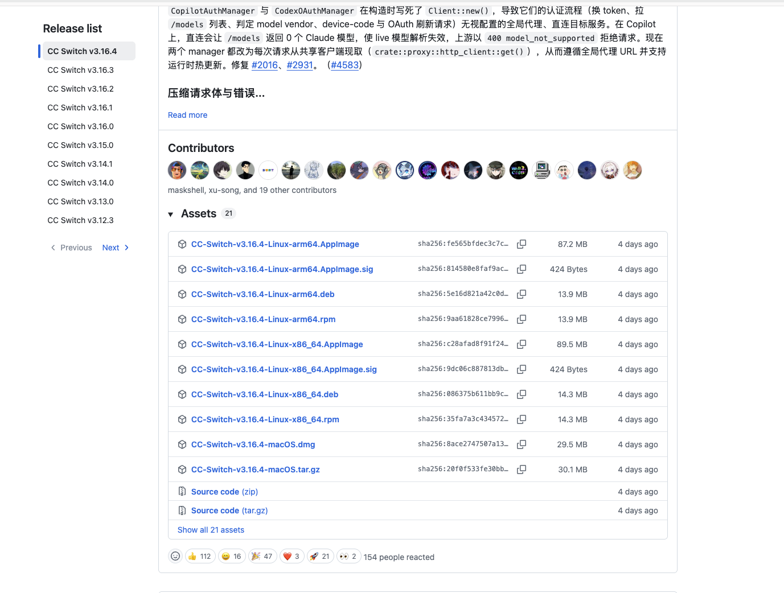Open the black WEB3 CLUB contributor avatar
Screen dimensions: 784x593
tap(519, 170)
